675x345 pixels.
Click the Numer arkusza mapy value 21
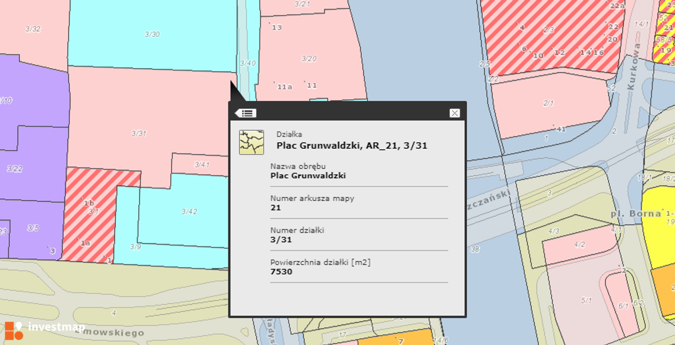276,208
